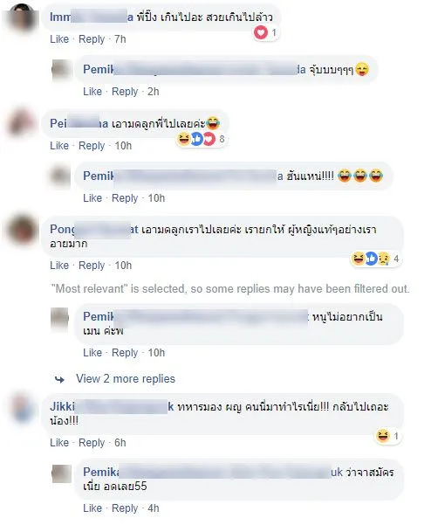
Task: Click the reply arrow icon beside View 2 more replies
Action: [x=59, y=379]
